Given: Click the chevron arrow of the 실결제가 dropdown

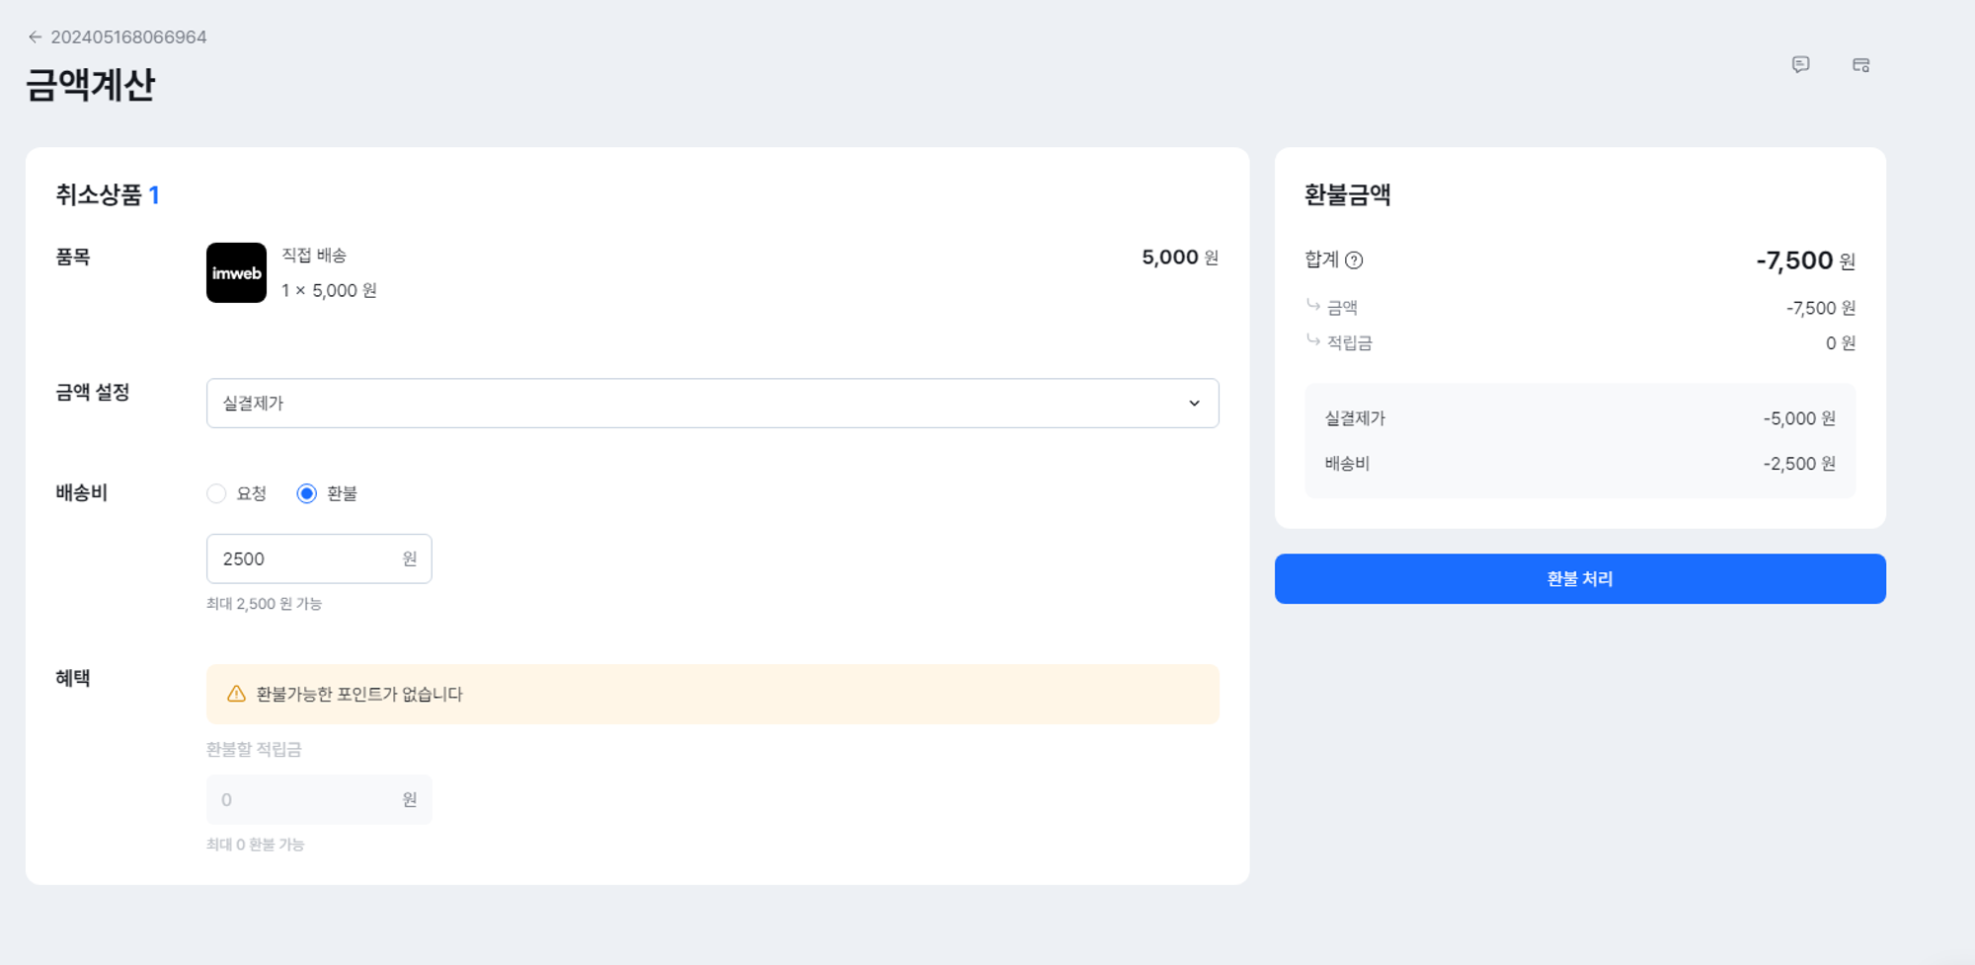Looking at the screenshot, I should click(1194, 403).
